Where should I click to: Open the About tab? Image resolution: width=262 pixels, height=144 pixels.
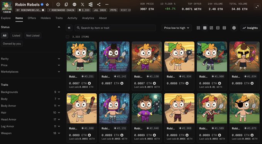(103, 18)
